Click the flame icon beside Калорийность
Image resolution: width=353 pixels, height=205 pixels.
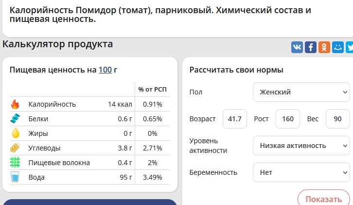tap(15, 104)
